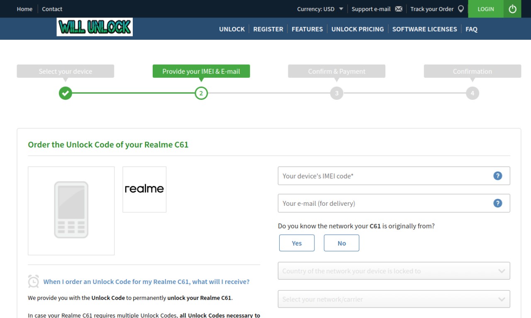The image size is (531, 318).
Task: Open the FAQ menu item
Action: point(471,29)
